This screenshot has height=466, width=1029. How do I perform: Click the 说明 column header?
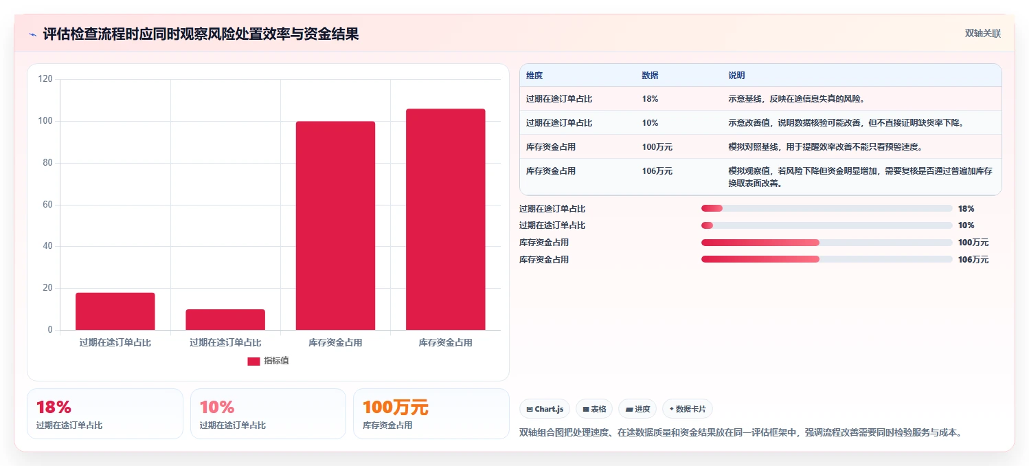[x=736, y=76]
